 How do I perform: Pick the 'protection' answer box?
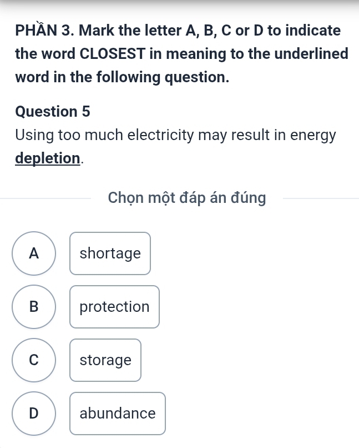coord(114,307)
